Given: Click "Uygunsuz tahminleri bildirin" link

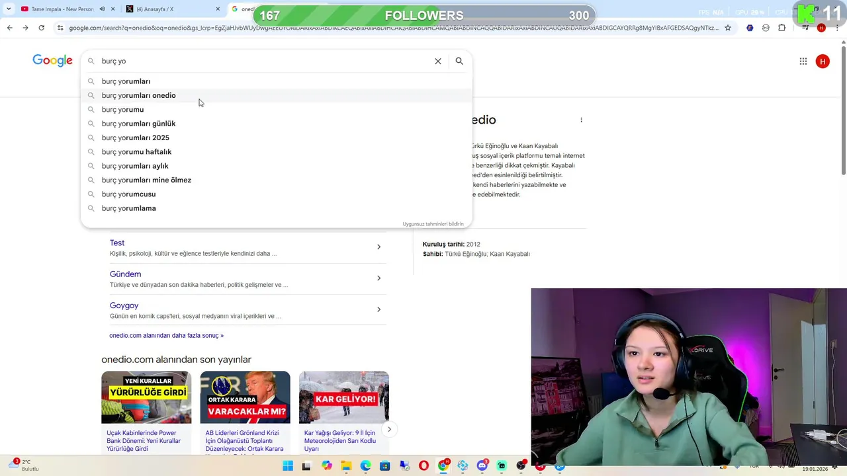Looking at the screenshot, I should [433, 224].
